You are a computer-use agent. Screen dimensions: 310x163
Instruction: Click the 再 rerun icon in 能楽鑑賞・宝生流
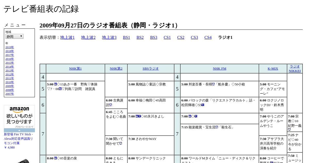point(217,127)
